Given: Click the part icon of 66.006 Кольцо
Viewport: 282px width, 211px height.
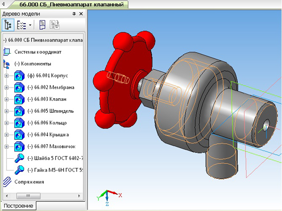Looking at the screenshot, I should 19,123.
